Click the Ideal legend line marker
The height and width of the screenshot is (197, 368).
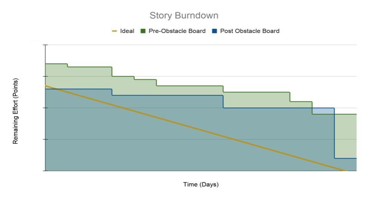click(x=114, y=31)
